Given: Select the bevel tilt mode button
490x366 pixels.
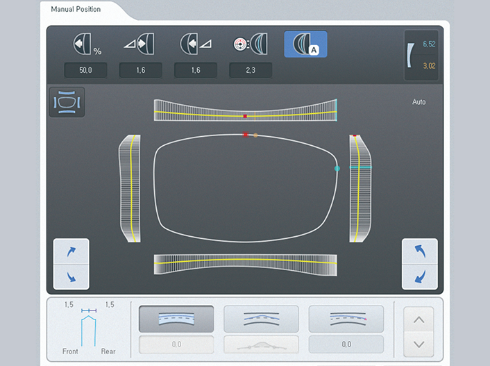Looking at the screenshot, I should [x=346, y=319].
